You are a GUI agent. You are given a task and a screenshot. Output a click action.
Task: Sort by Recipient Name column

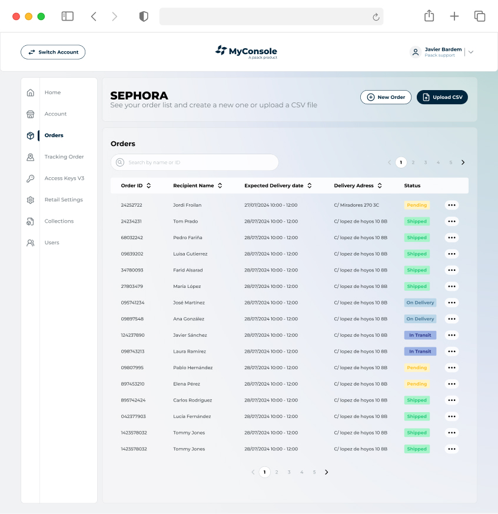click(220, 185)
